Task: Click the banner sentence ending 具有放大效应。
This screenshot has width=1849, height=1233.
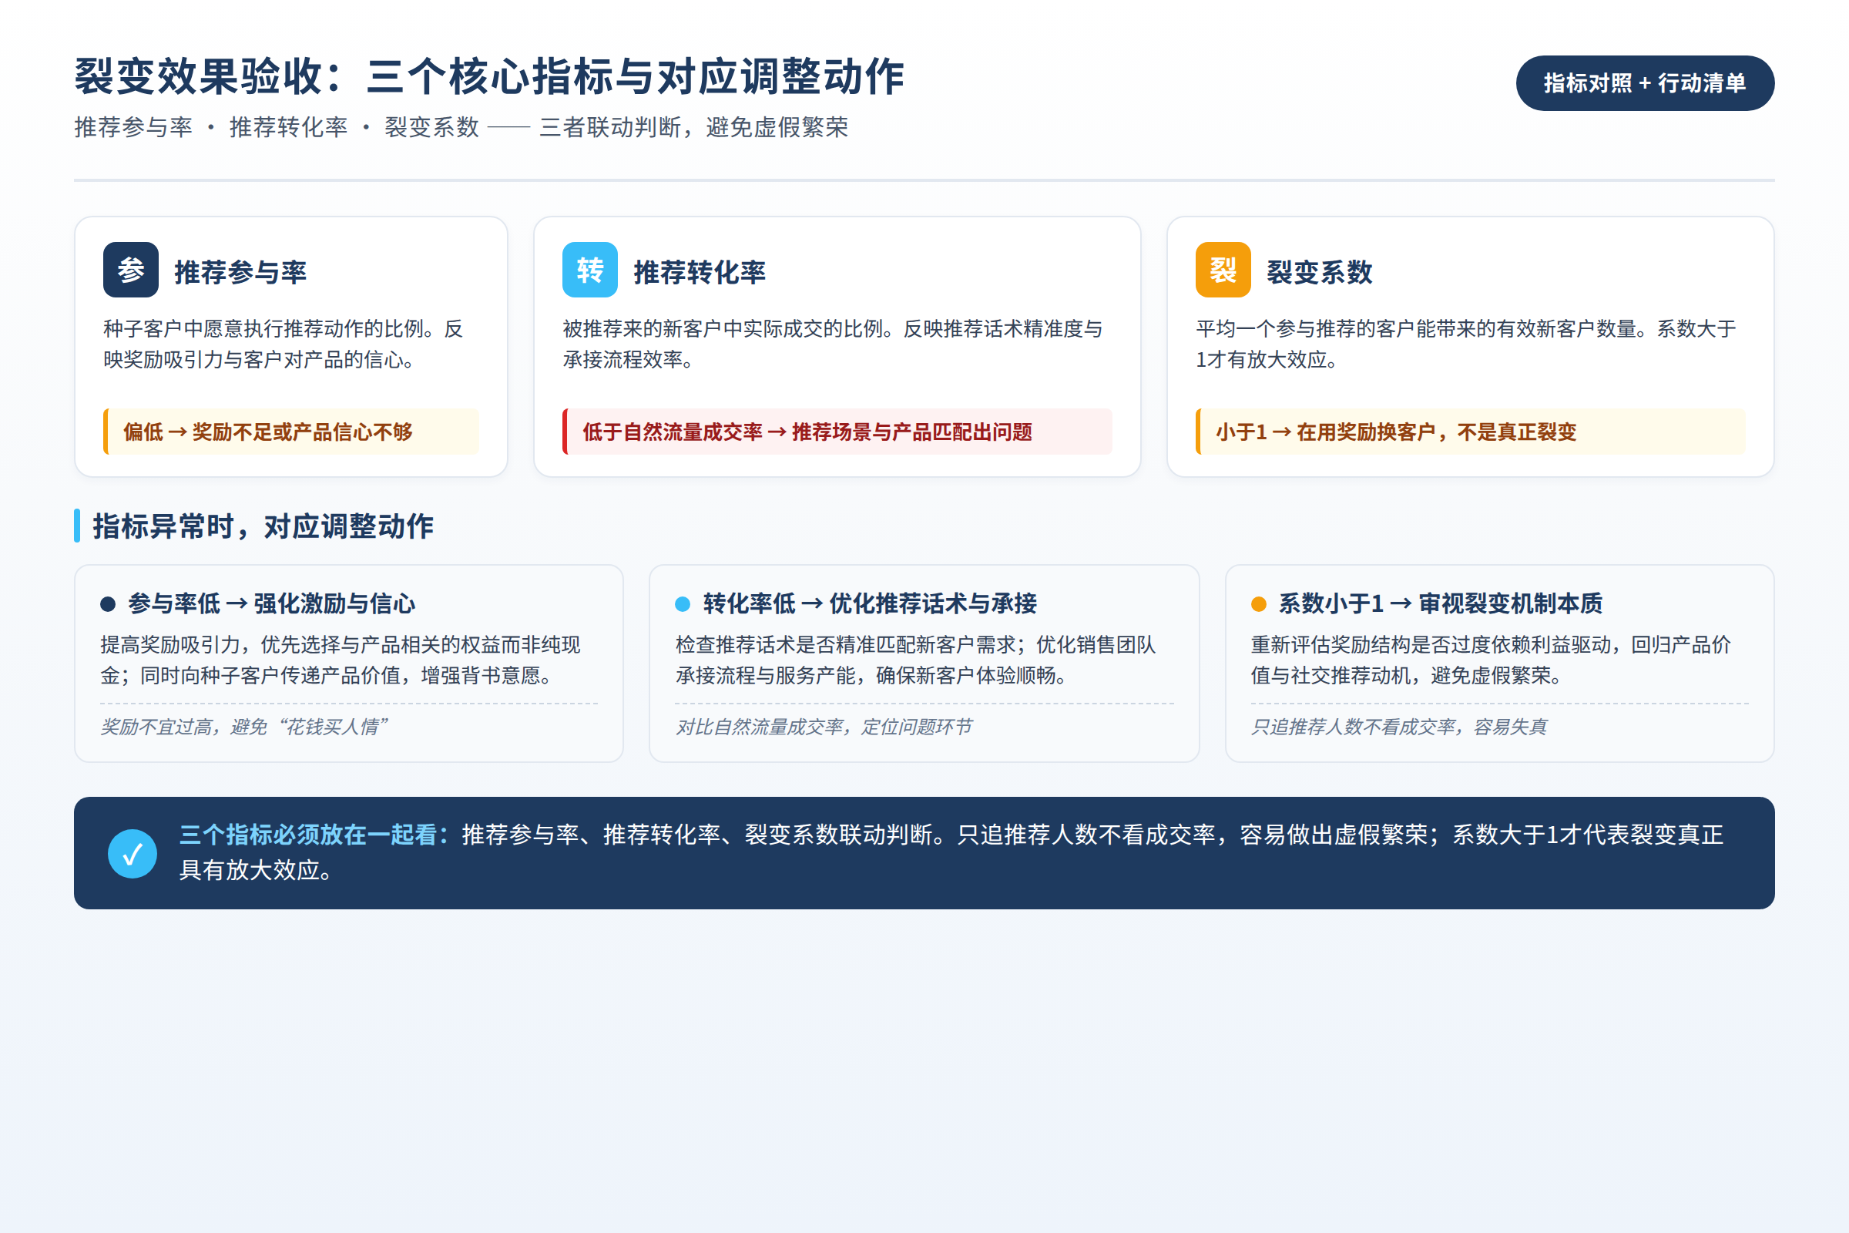Action: 951,852
